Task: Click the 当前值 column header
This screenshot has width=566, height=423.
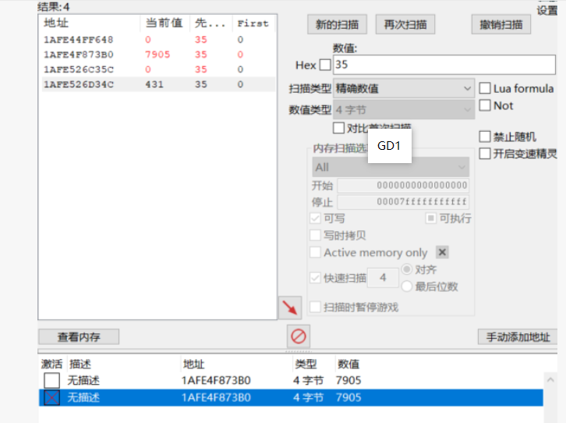Action: (164, 23)
